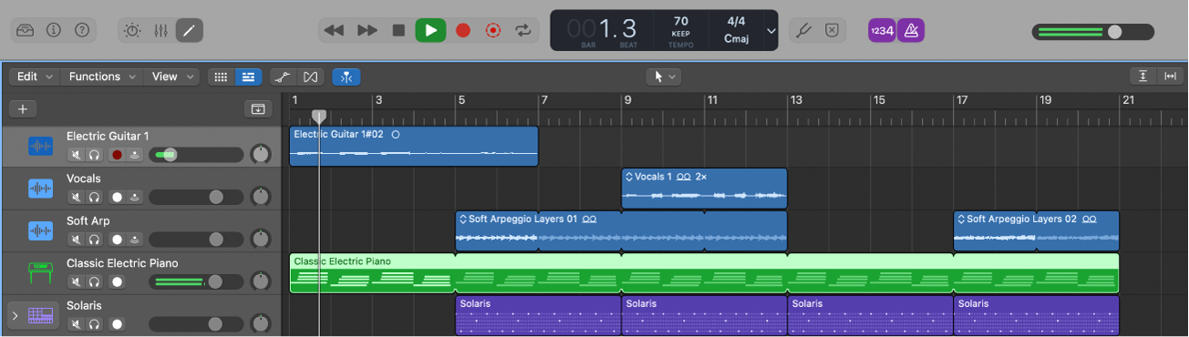The image size is (1189, 337).
Task: Solo the Solaris track headphones button
Action: (94, 323)
